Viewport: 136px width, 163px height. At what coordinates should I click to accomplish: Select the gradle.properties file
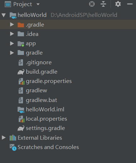49,81
